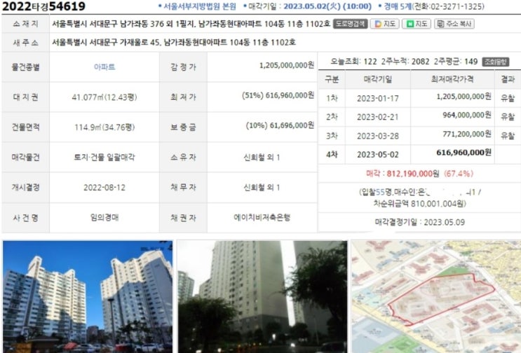Click the 2차 row date 2023-02-21

(378, 117)
